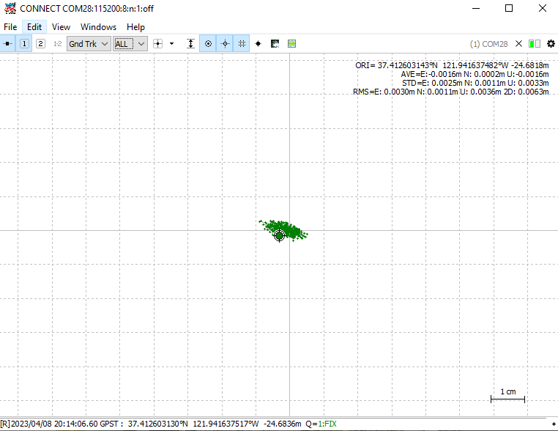
Task: Click the plus icon in status bar corner
Action: coord(554,424)
